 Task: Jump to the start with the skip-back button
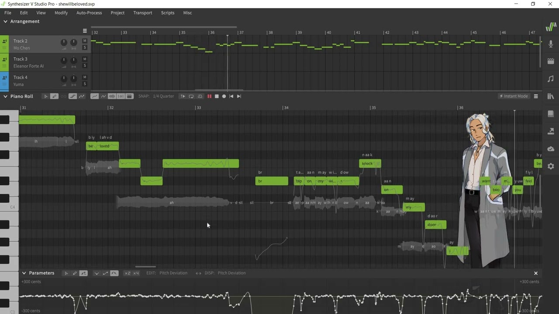tap(231, 96)
